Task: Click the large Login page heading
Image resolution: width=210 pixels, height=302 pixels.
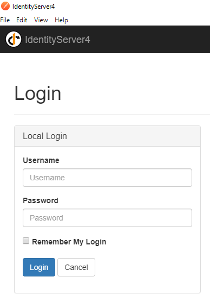Action: tap(38, 94)
